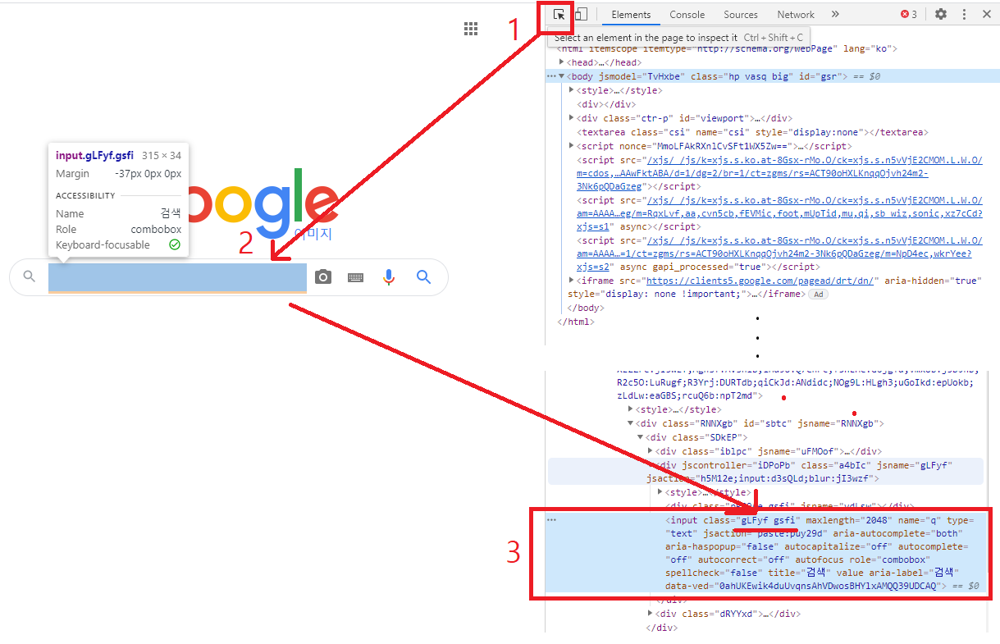Image resolution: width=1000 pixels, height=644 pixels.
Task: Click inside the highlighted Google search input field
Action: coord(177,278)
